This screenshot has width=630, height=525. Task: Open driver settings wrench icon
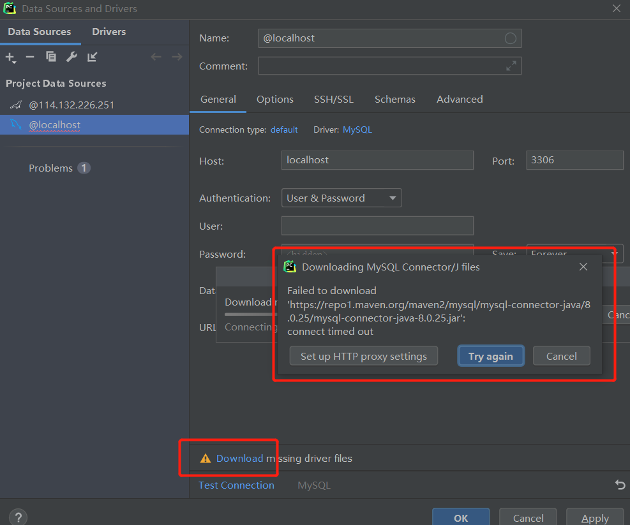(71, 57)
